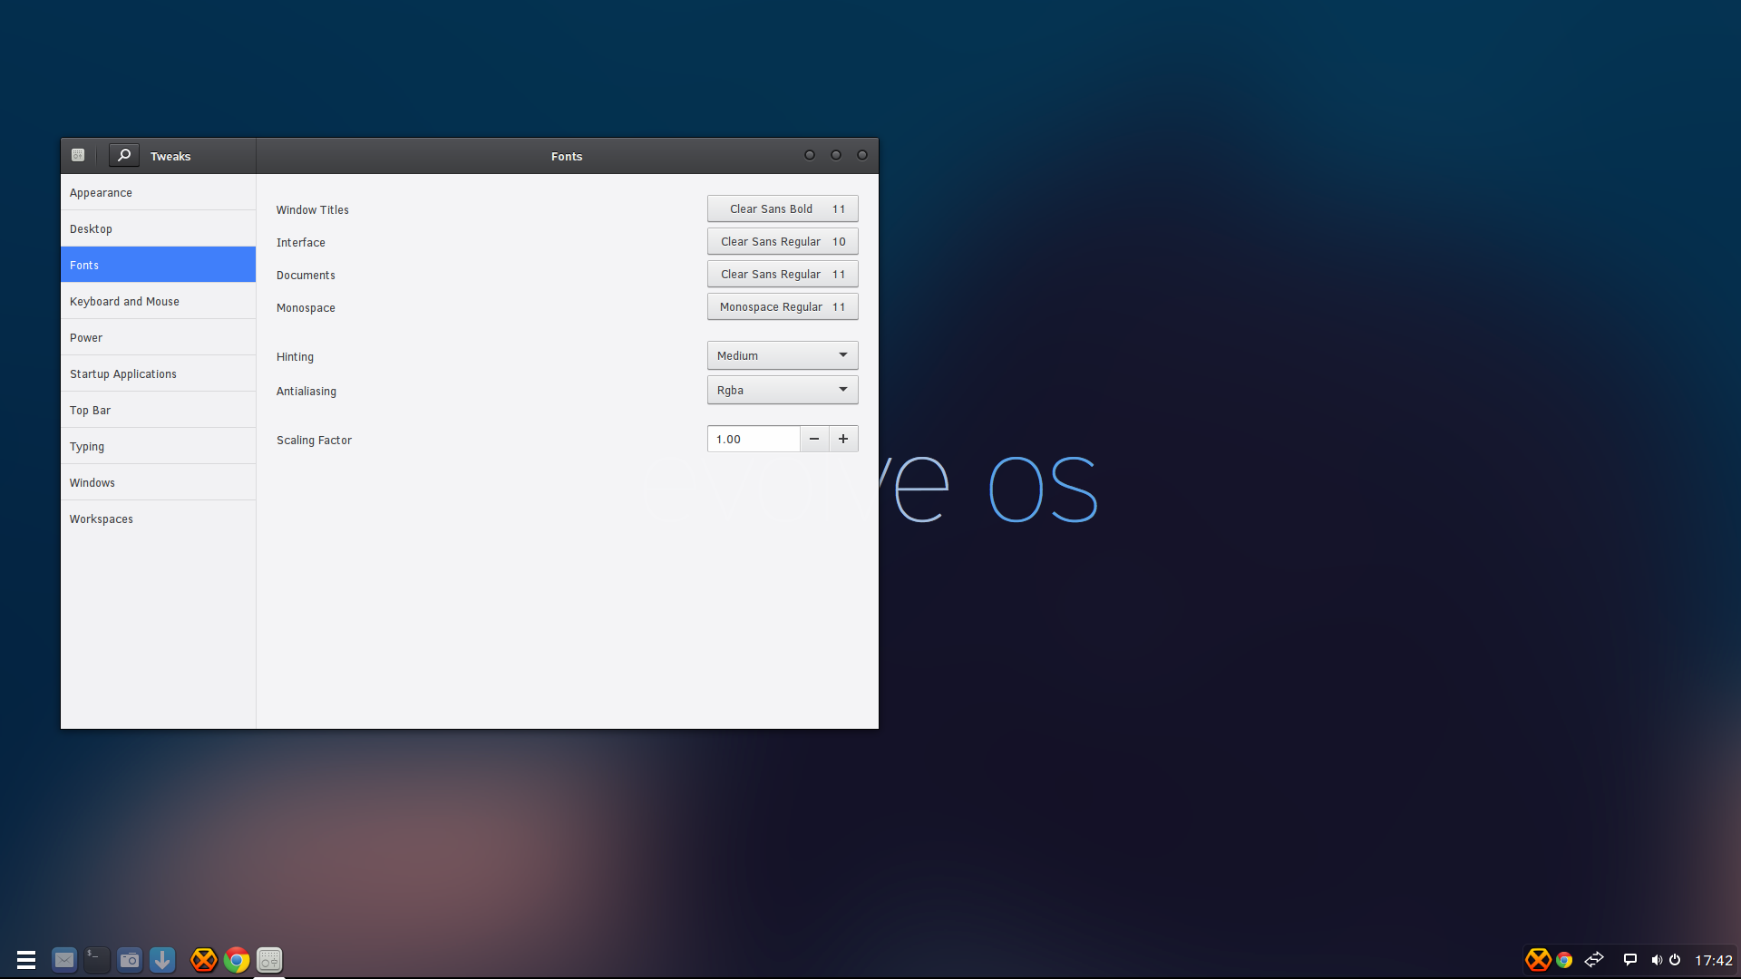
Task: Launch Google Chrome from the dock
Action: (x=237, y=959)
